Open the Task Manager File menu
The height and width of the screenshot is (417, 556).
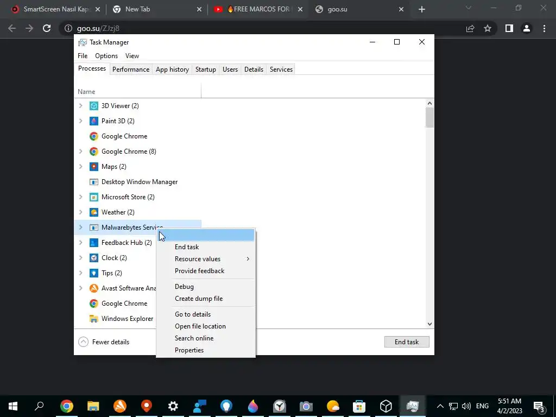[83, 56]
